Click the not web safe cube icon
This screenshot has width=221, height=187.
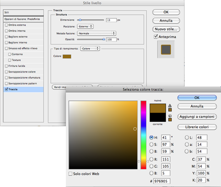[x=170, y=116]
